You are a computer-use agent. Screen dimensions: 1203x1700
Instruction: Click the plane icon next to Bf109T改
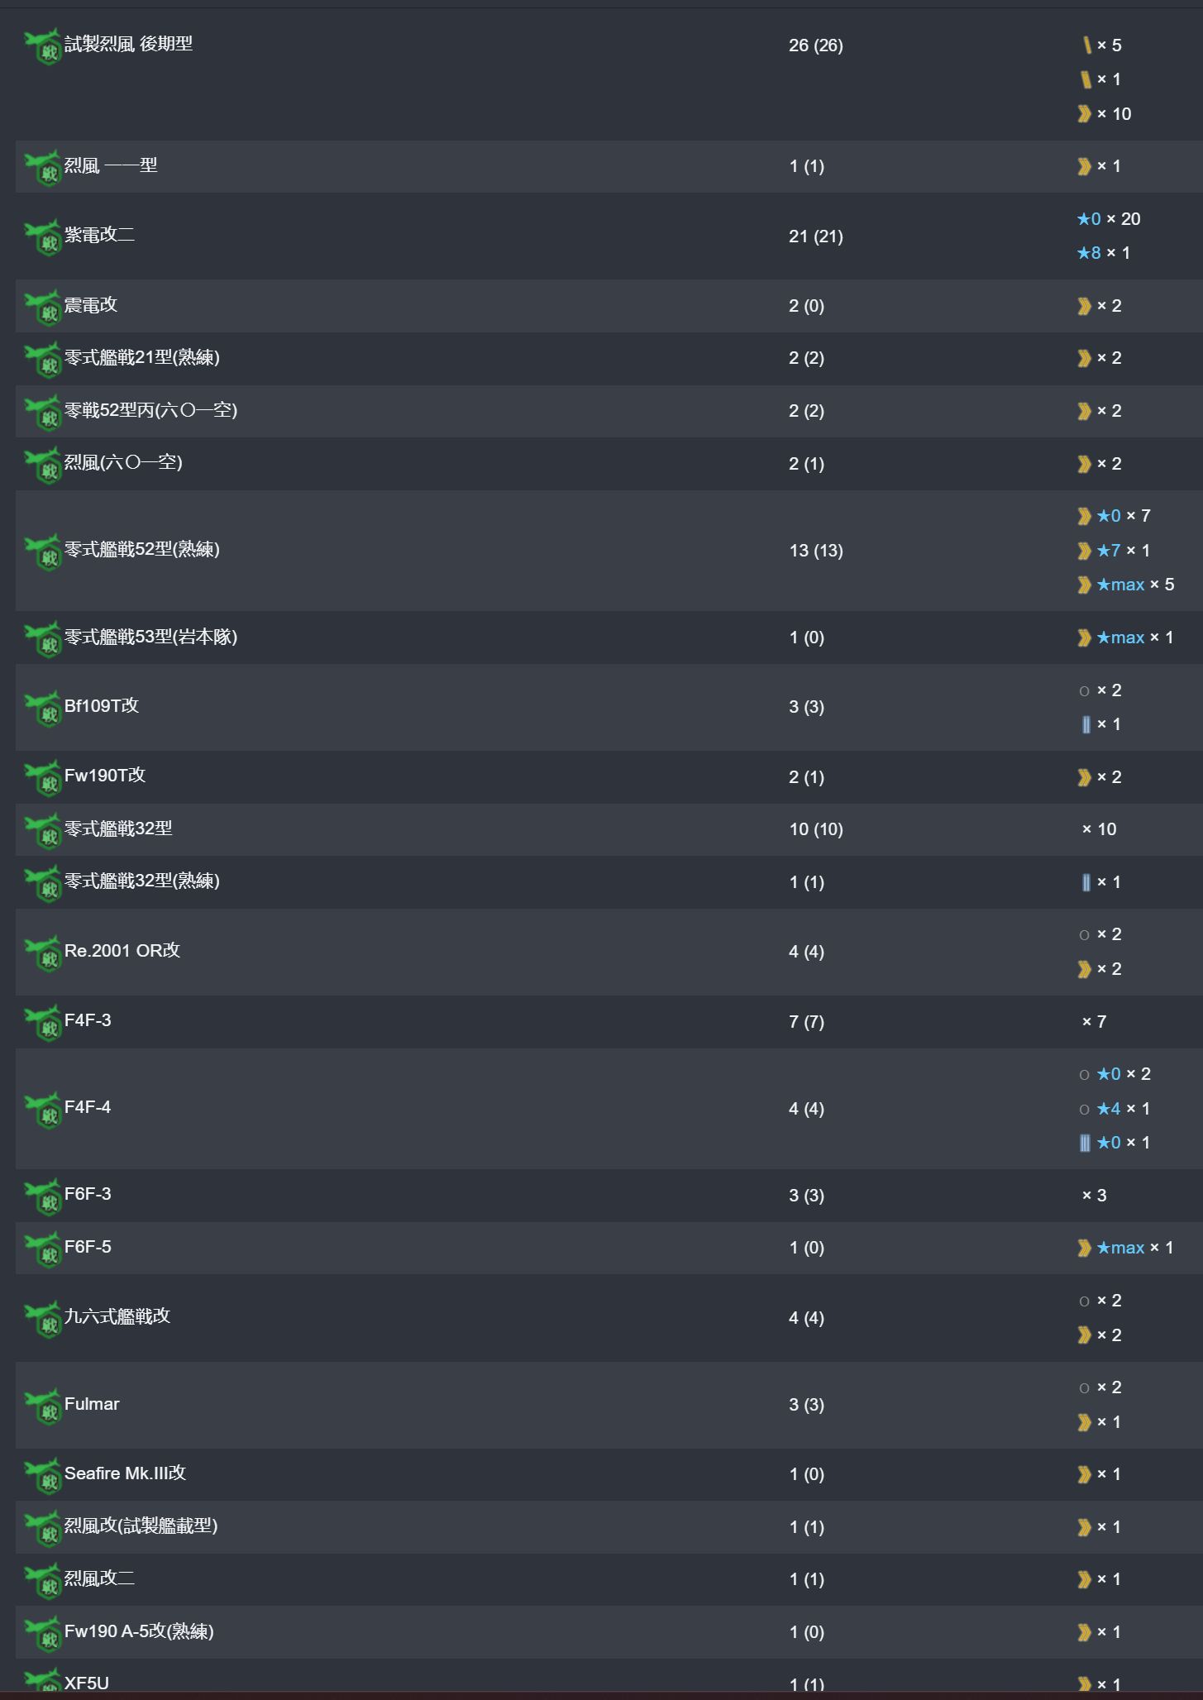43,708
